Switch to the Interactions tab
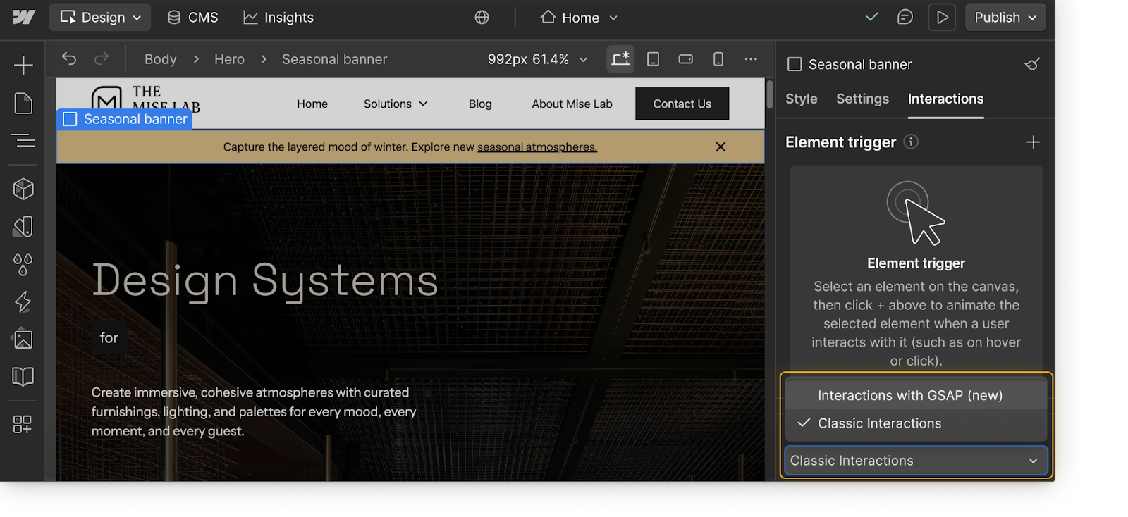 click(x=945, y=99)
